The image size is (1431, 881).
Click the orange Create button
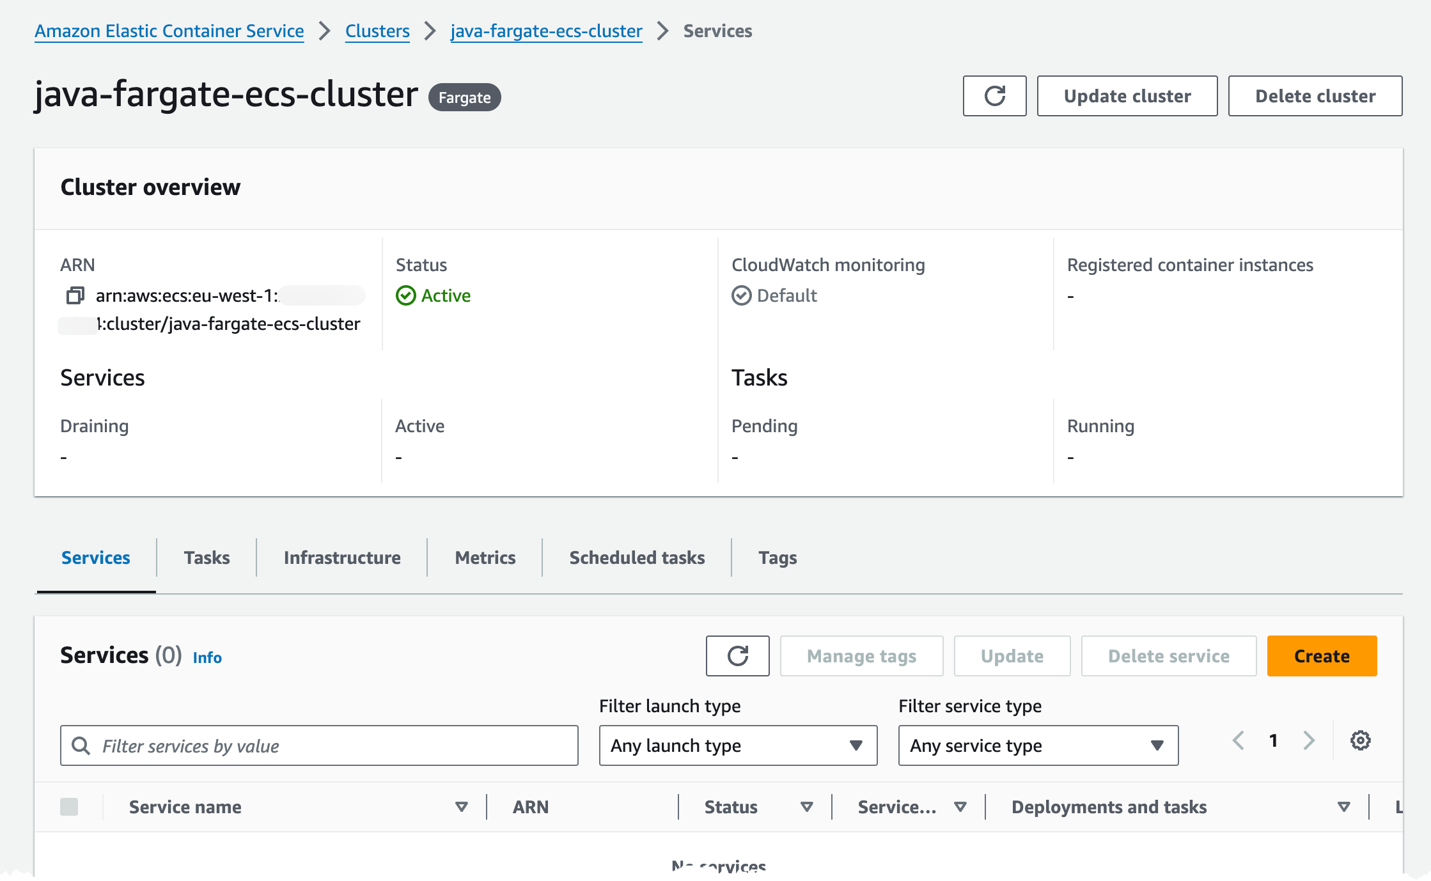coord(1322,656)
